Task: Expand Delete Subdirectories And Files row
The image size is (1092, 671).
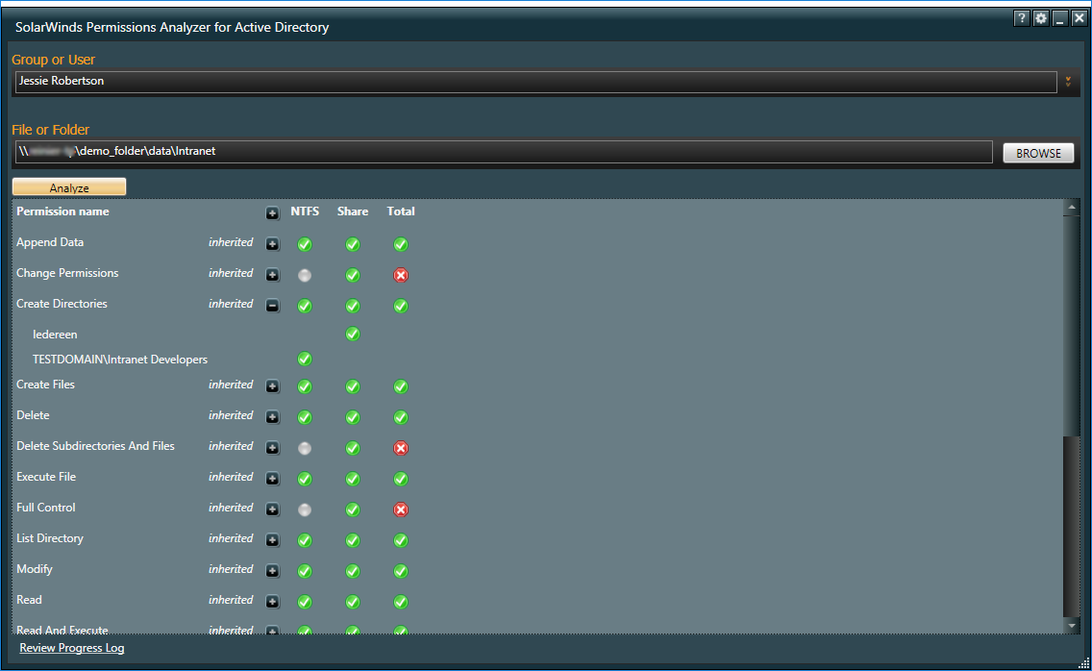Action: click(x=272, y=447)
